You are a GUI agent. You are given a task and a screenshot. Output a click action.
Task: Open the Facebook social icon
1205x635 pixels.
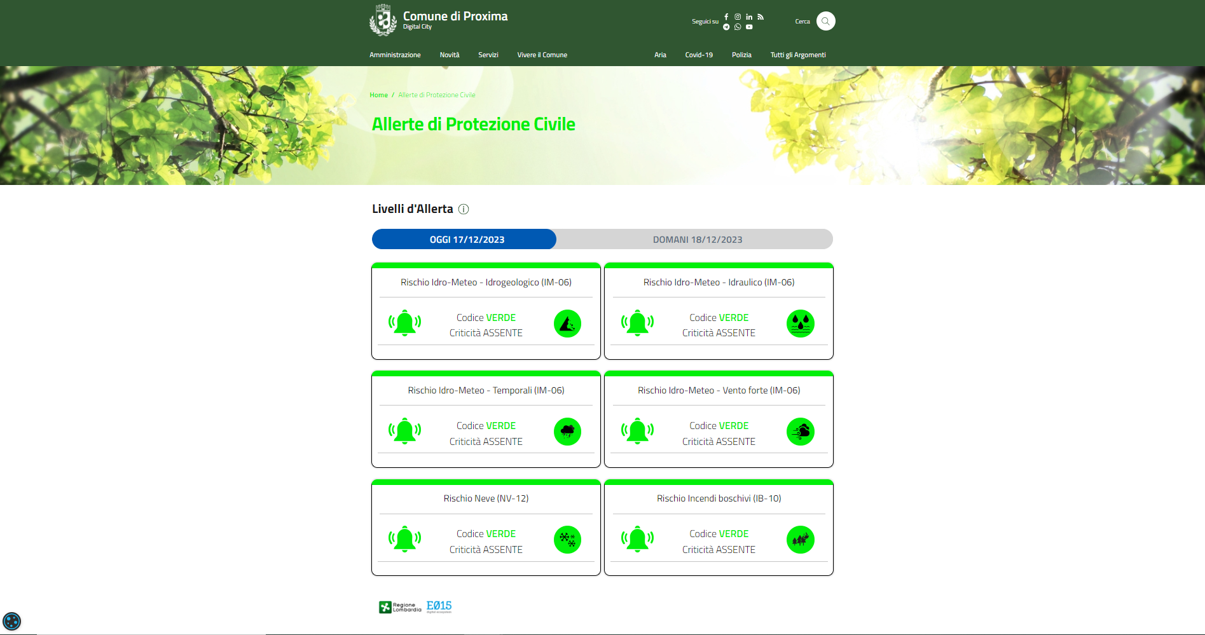726,17
